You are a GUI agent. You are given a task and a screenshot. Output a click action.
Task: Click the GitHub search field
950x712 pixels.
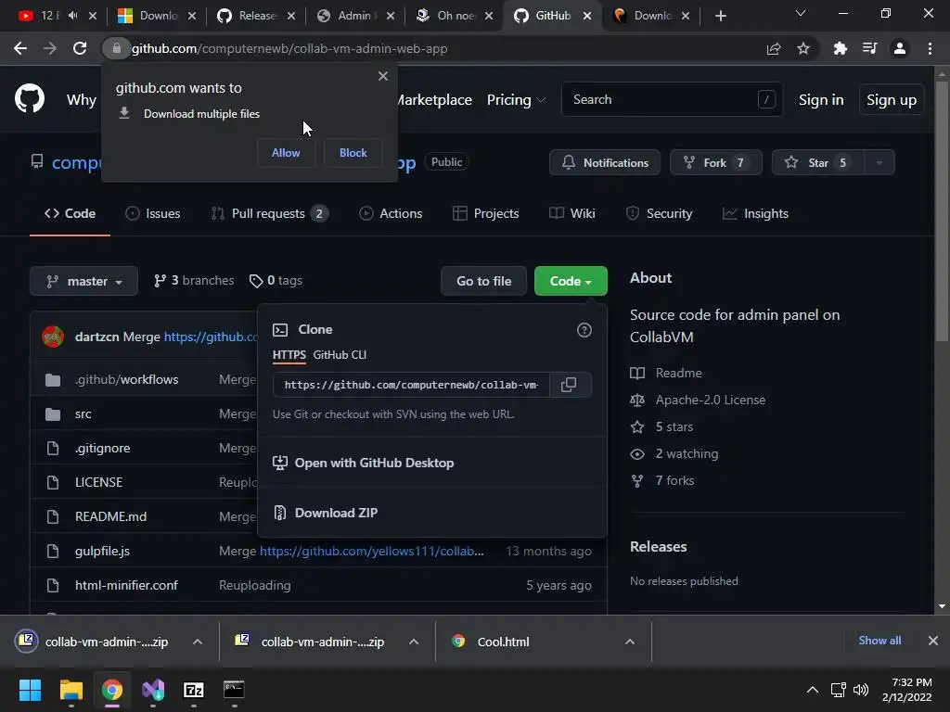[x=672, y=99]
